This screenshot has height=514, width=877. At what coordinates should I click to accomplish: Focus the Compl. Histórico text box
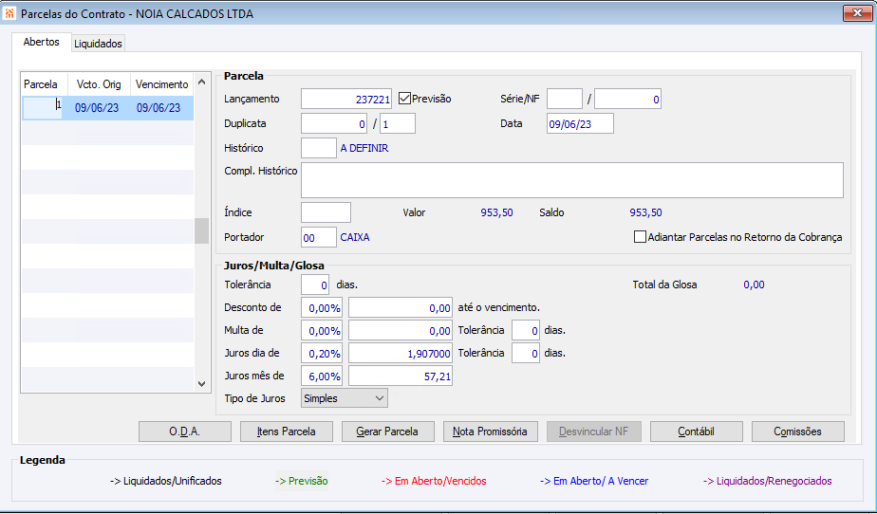(x=571, y=180)
